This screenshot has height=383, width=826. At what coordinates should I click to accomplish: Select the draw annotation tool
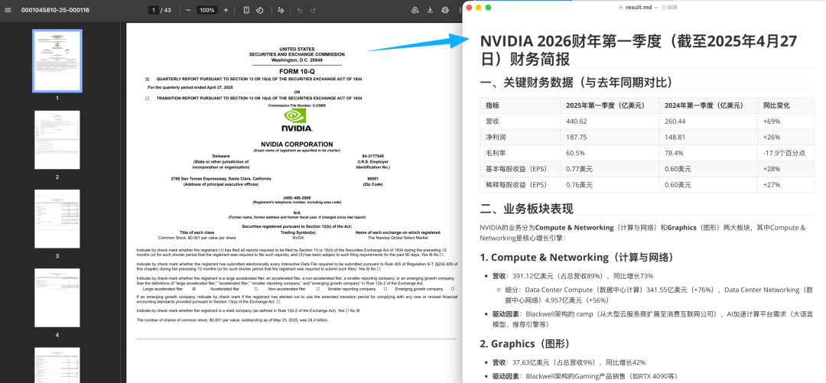(x=281, y=10)
